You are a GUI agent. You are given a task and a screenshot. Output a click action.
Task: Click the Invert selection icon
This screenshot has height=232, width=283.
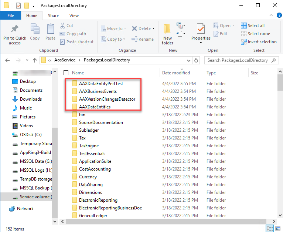[244, 42]
